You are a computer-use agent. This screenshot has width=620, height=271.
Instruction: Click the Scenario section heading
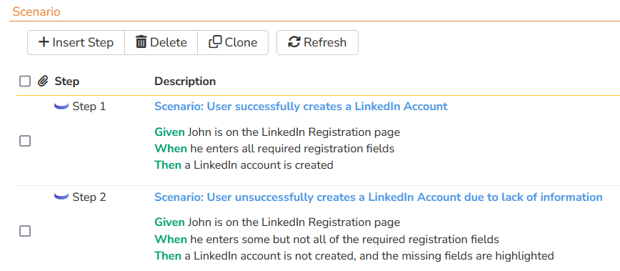(x=36, y=11)
